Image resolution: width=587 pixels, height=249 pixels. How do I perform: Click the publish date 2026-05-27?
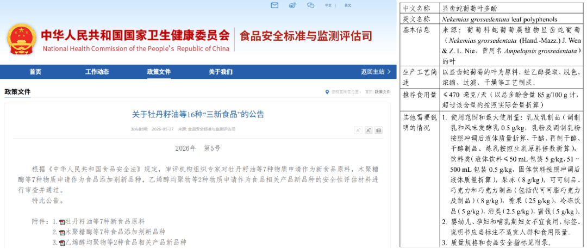[161, 129]
